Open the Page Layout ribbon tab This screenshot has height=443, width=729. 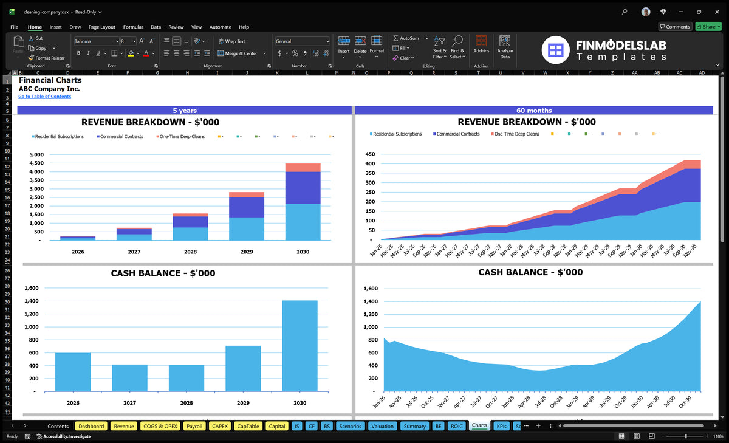[101, 27]
